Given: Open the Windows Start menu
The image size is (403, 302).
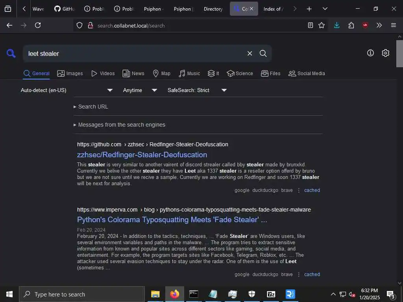Looking at the screenshot, I should (x=9, y=294).
